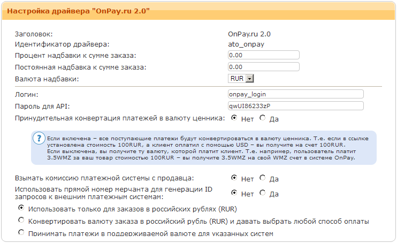Select Использовать только для заказов в рублях

pyautogui.click(x=21, y=208)
